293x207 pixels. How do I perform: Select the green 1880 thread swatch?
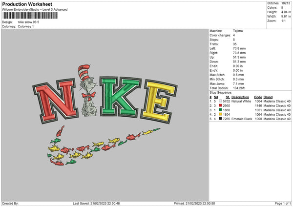pos(221,110)
